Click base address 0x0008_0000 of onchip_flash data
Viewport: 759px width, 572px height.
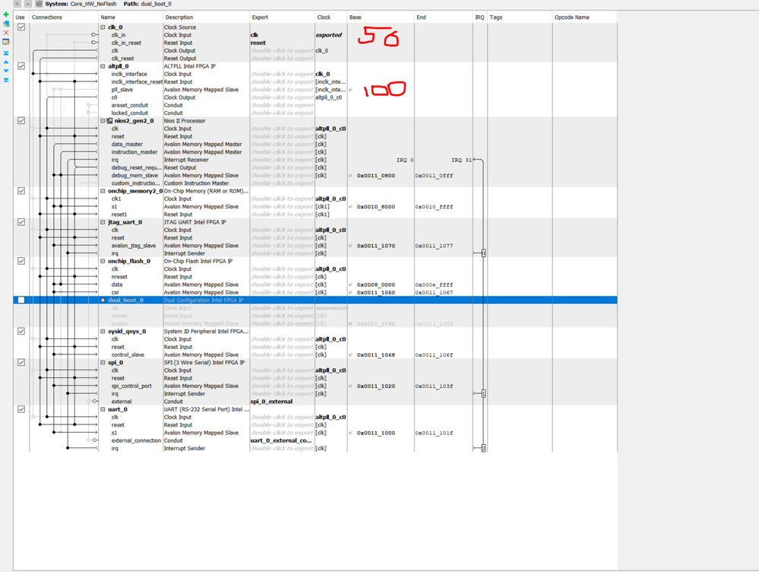(376, 284)
